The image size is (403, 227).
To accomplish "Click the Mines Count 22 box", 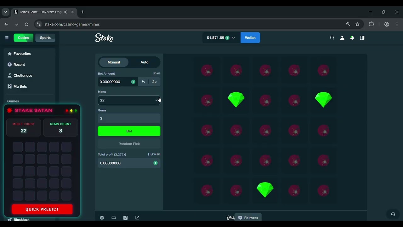I will pos(24,128).
